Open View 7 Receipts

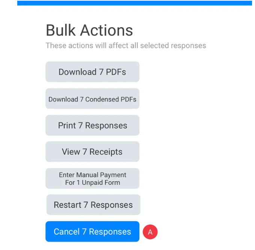click(92, 152)
